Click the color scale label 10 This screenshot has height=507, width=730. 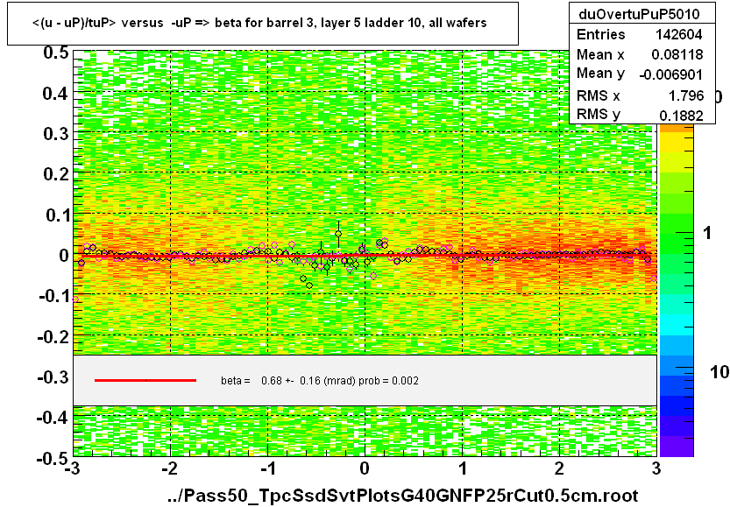point(719,371)
